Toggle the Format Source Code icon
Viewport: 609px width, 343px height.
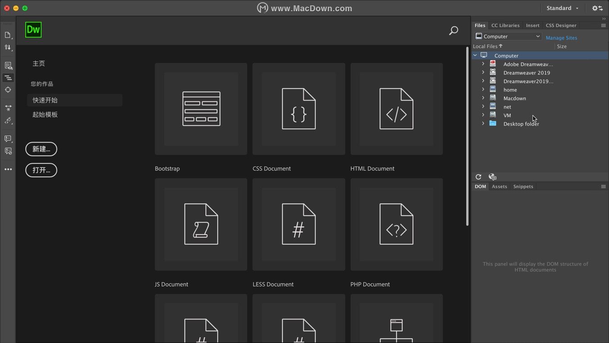pos(8,78)
